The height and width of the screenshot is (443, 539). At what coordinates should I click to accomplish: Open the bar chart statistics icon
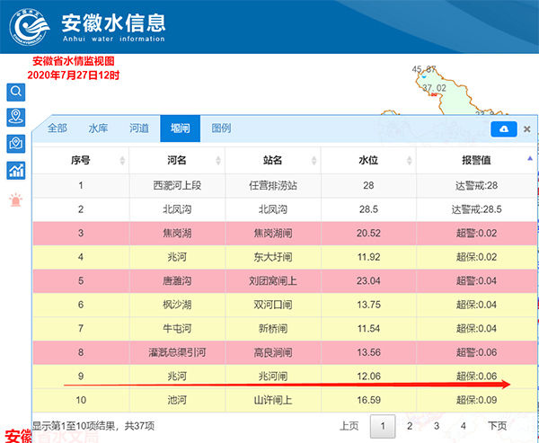click(x=16, y=170)
